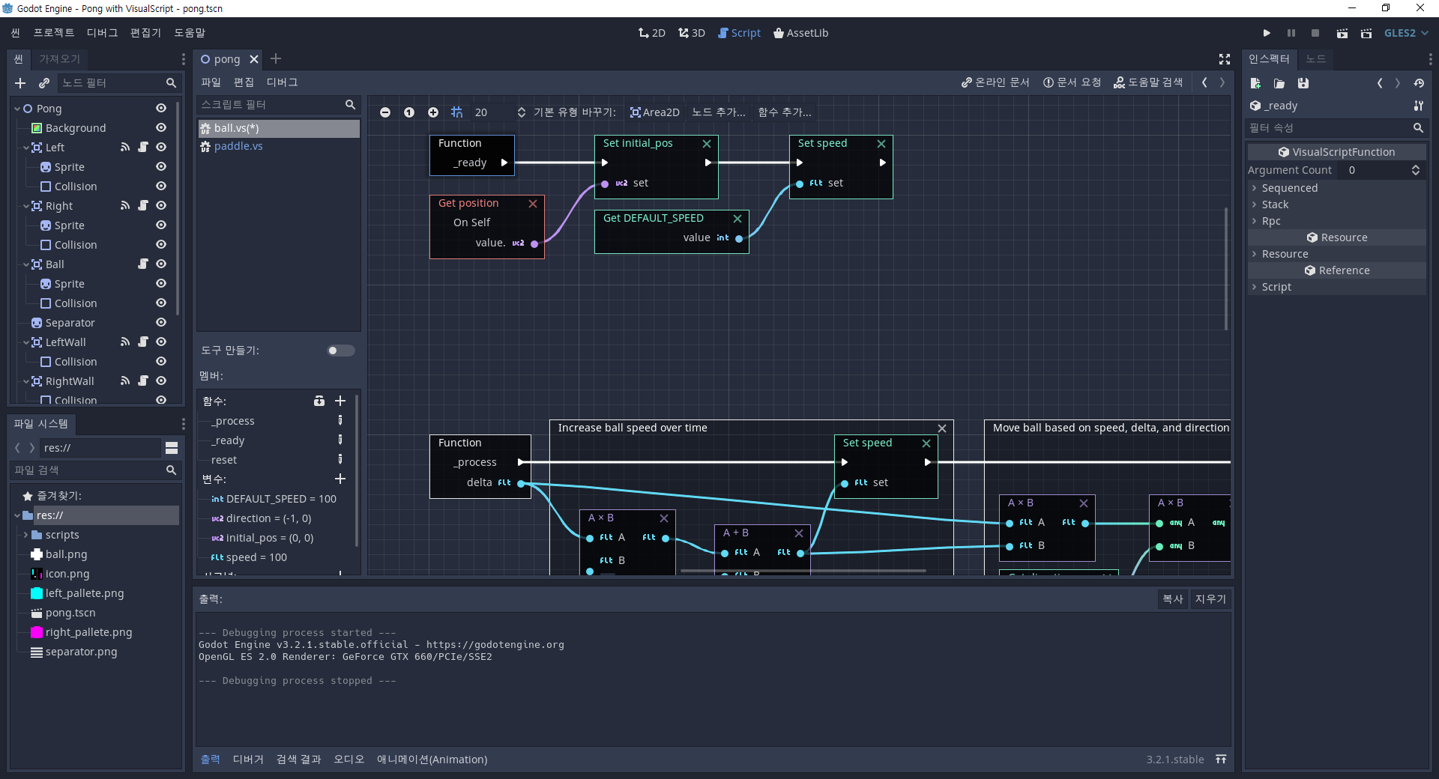
Task: Toggle distraction-free fullscreen mode
Action: point(1225,59)
